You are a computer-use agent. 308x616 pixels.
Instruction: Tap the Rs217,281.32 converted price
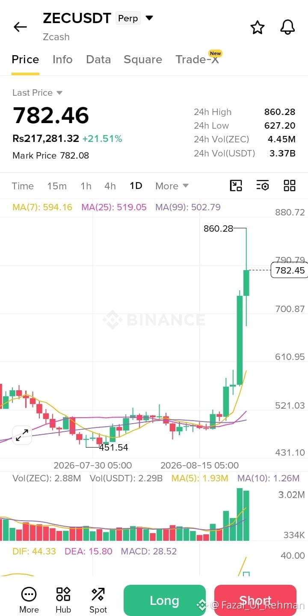pyautogui.click(x=46, y=139)
